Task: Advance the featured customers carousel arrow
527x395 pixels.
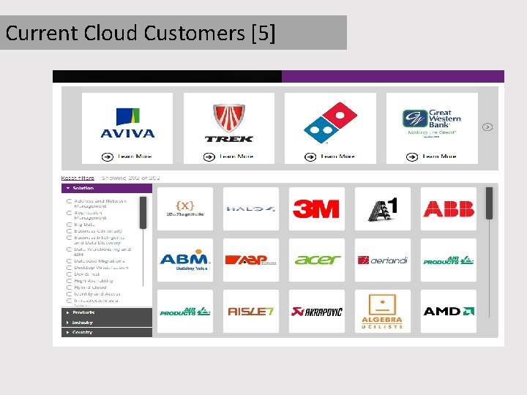Action: tap(487, 127)
